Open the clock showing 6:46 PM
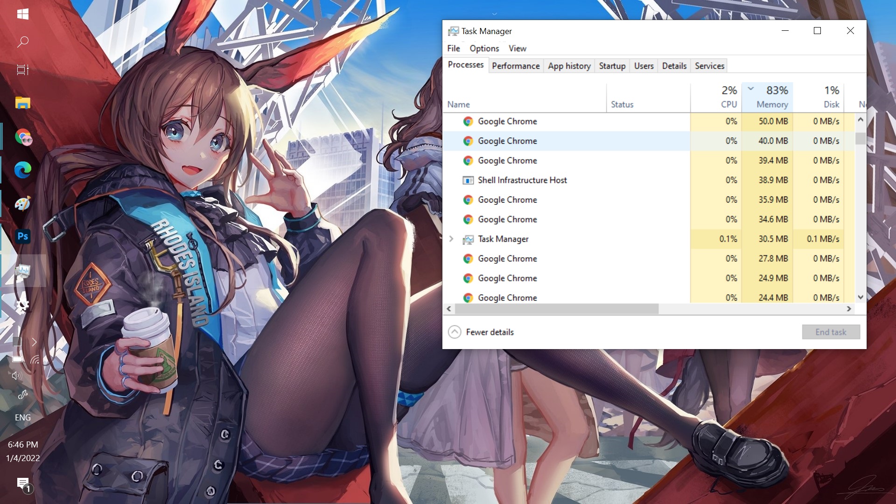The image size is (896, 504). point(23,445)
